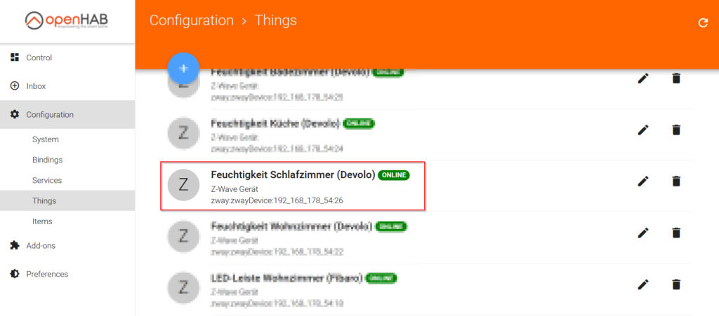Click the Configuration breadcrumb in header
719x316 pixels.
[191, 21]
